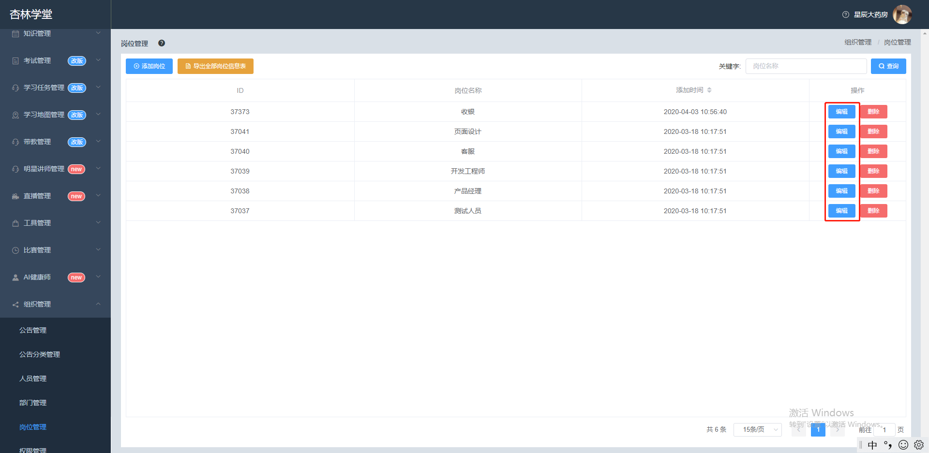
Task: Click the emoji smiley in the IME bar
Action: [x=903, y=445]
